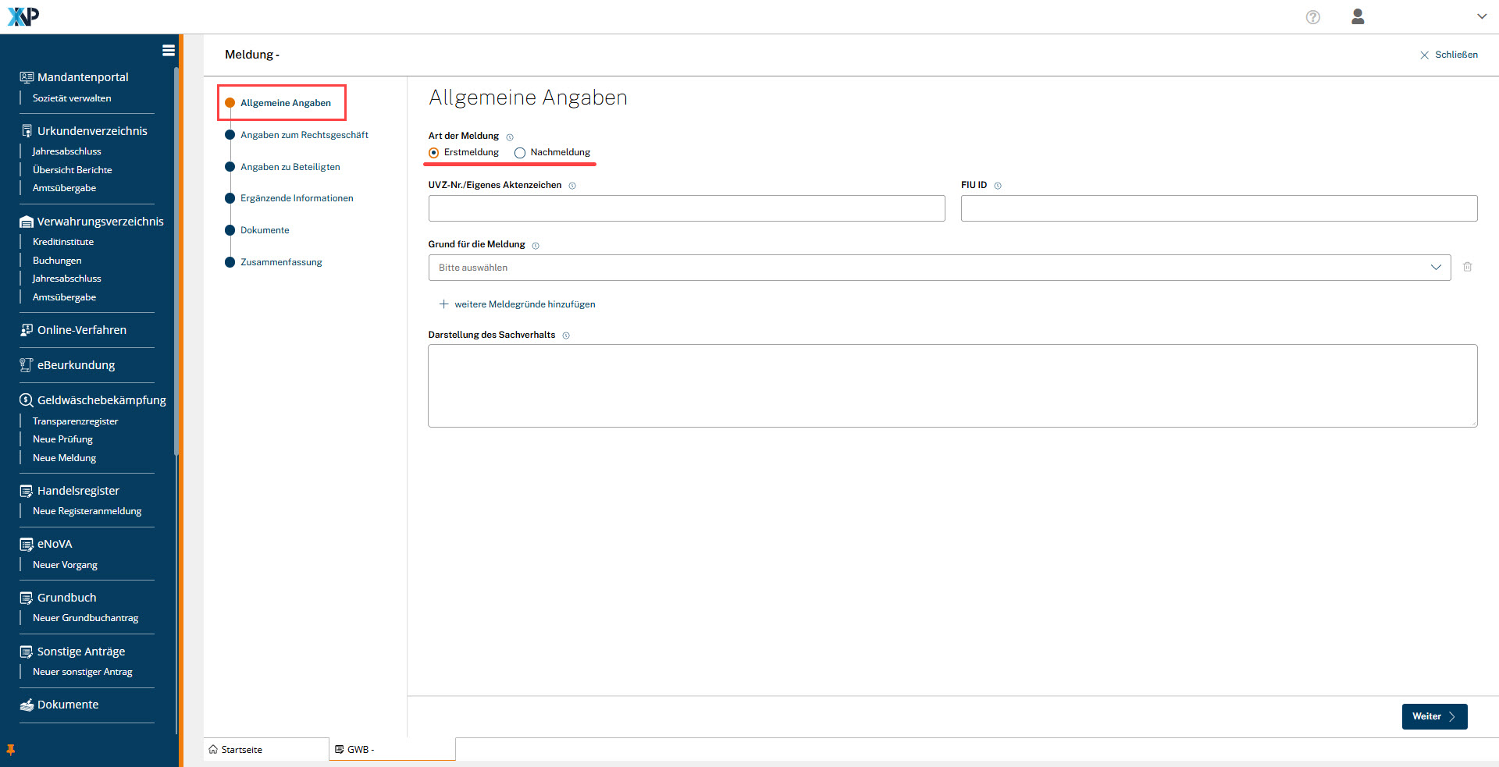This screenshot has width=1499, height=767.
Task: Select the Nachmeldung radio button
Action: point(520,153)
